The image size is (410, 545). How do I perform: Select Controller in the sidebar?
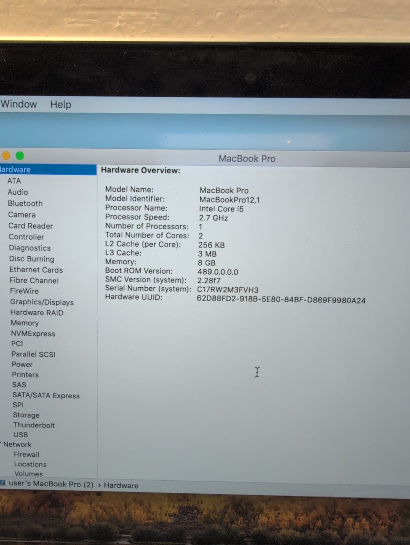pos(26,237)
